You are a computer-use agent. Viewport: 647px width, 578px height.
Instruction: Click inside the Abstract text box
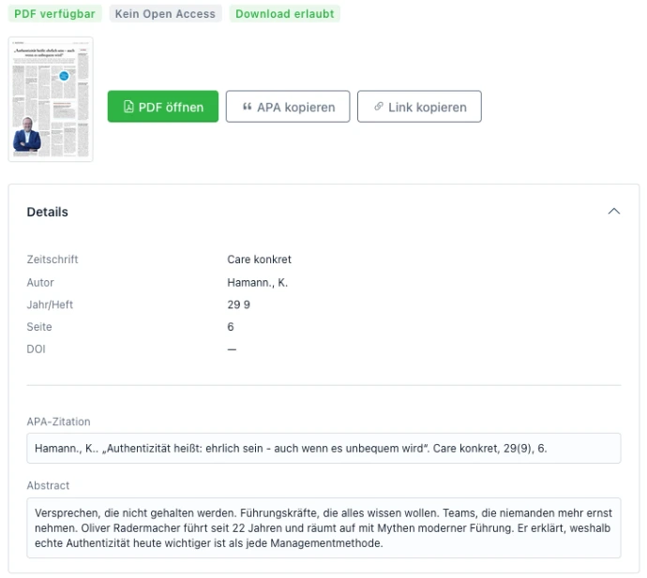(x=323, y=527)
